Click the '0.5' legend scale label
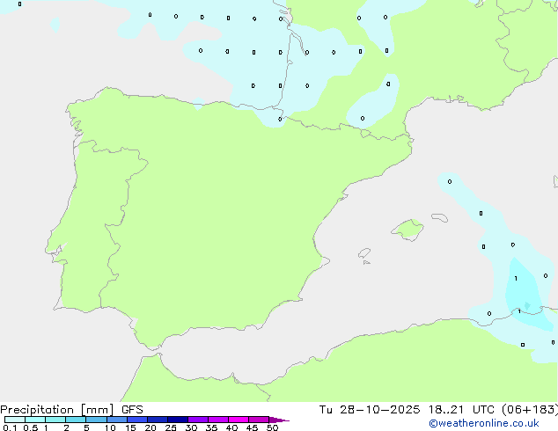 pos(31,427)
